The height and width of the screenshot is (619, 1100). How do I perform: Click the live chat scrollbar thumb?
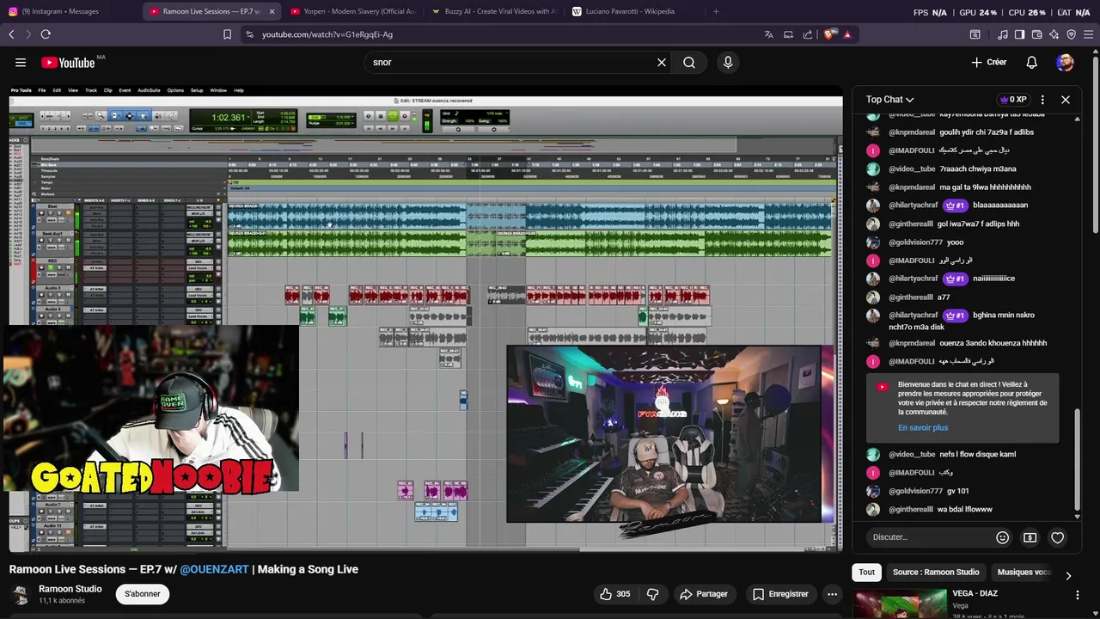(x=1077, y=458)
